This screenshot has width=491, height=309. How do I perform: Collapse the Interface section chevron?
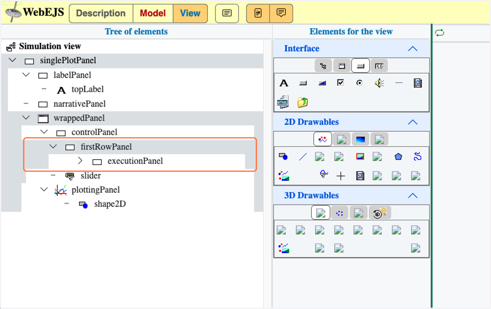413,49
